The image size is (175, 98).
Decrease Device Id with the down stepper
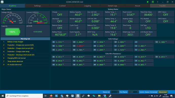point(118,93)
